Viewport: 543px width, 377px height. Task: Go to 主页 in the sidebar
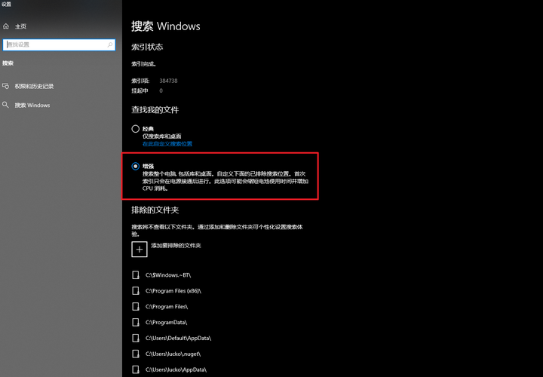21,26
